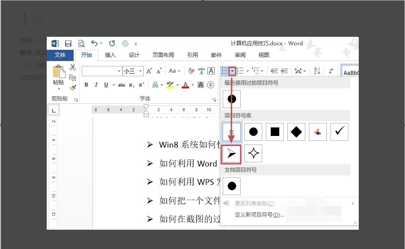Expand the bullet list dropdown arrow

tap(232, 71)
